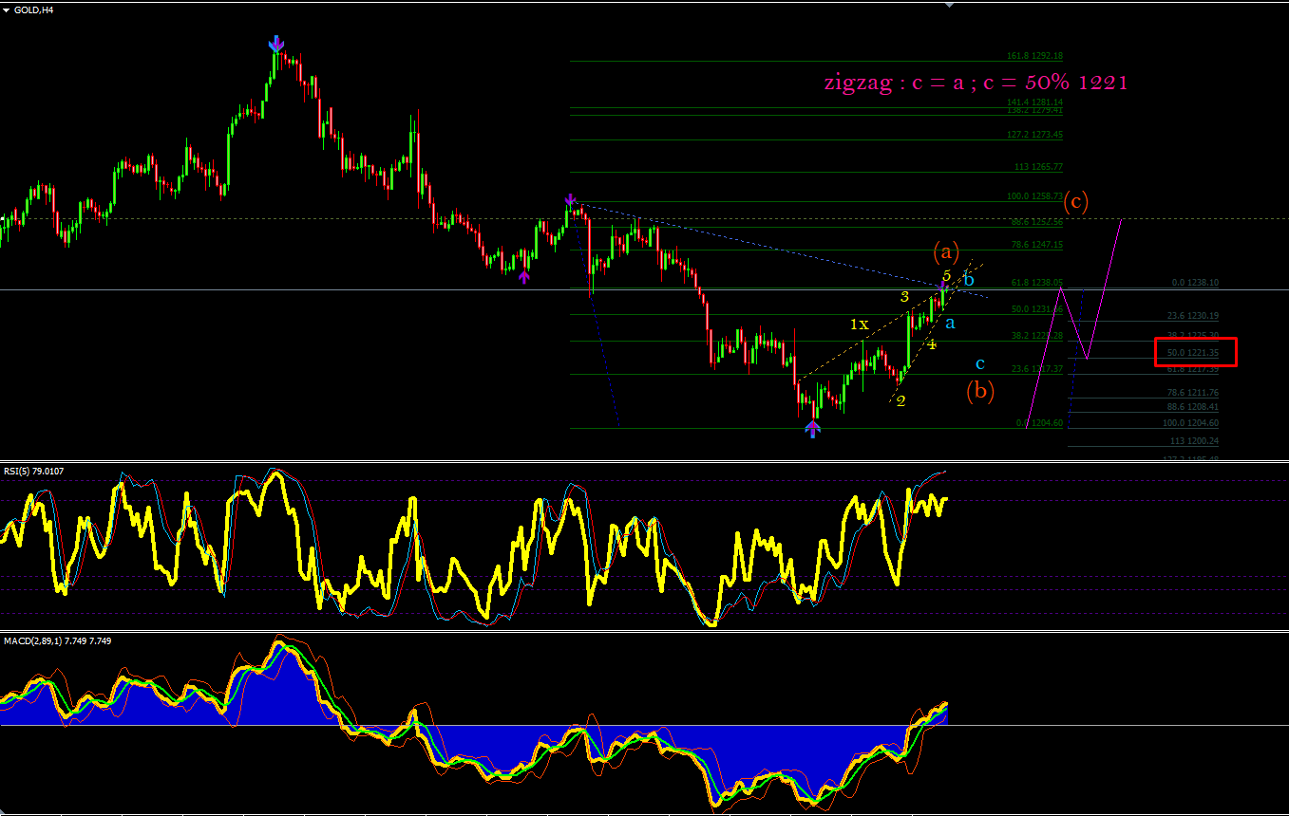
Task: Select the yellow wave 4 label
Action: 932,344
